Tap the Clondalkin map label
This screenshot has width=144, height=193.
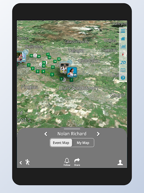(x=89, y=61)
